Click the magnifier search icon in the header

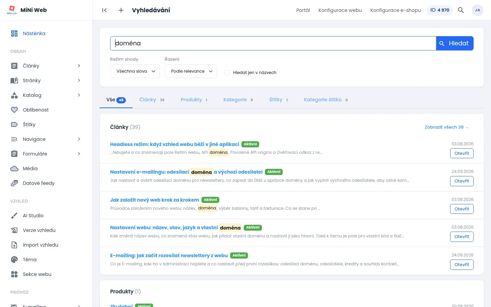click(461, 10)
